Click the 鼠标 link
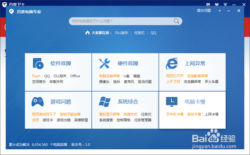Image resolution: width=250 pixels, height=155 pixels. pyautogui.click(x=117, y=82)
